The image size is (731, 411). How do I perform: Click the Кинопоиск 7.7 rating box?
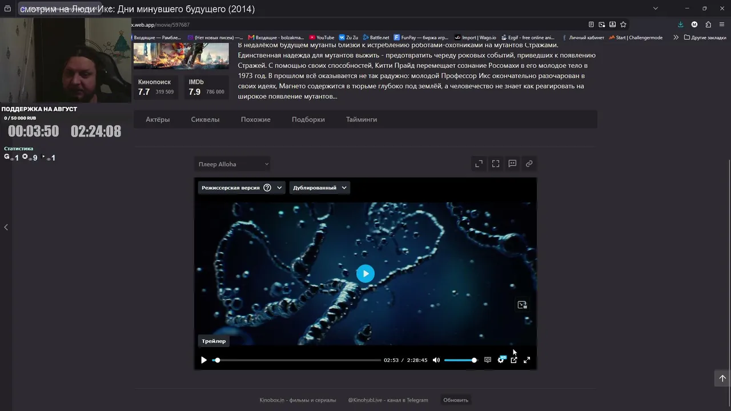pos(156,87)
